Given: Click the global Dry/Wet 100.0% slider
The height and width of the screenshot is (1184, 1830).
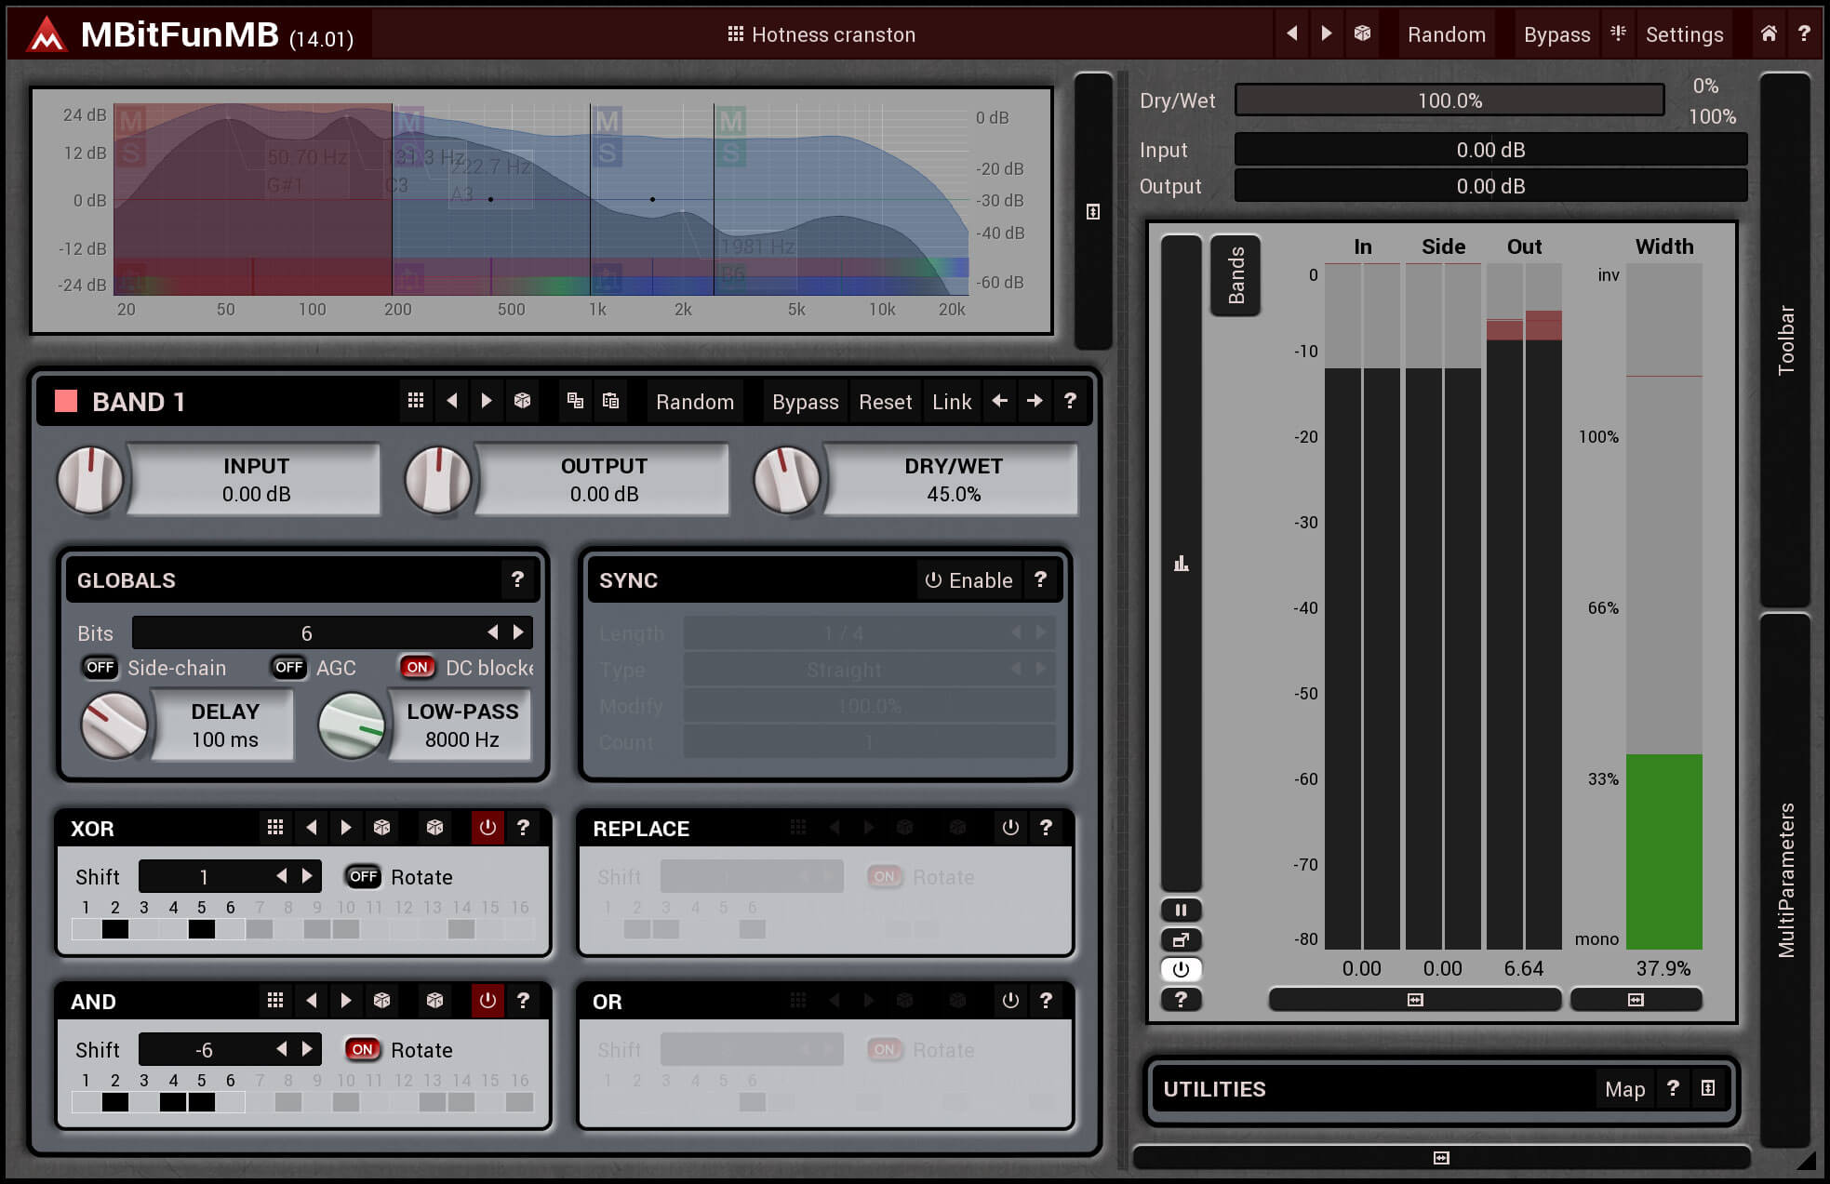Looking at the screenshot, I should tap(1449, 100).
